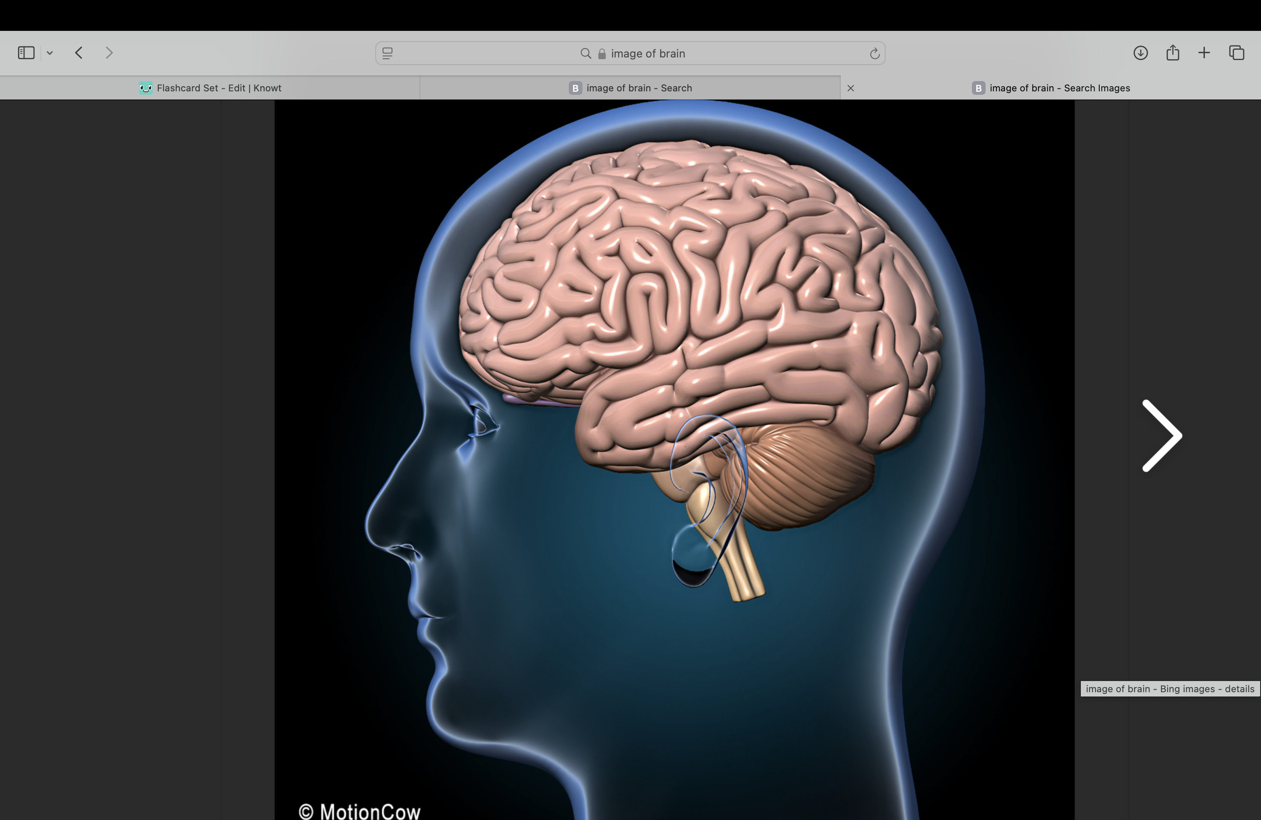Show the downloads list
This screenshot has height=820, width=1261.
(x=1140, y=53)
